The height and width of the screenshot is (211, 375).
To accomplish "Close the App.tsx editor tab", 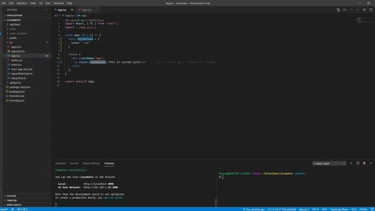I will click(x=72, y=10).
